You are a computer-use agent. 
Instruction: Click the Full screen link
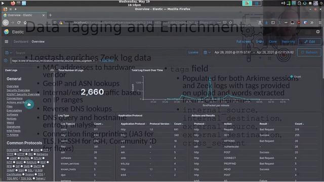point(244,41)
